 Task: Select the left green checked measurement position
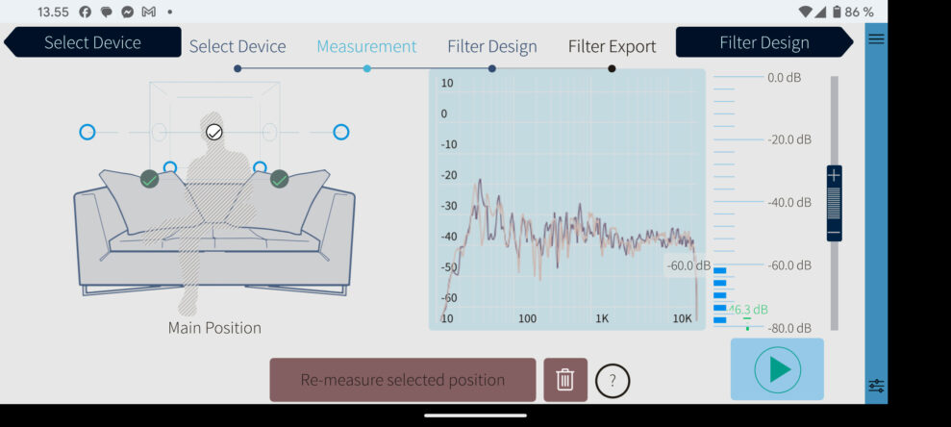click(149, 179)
